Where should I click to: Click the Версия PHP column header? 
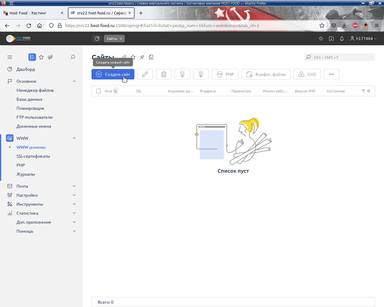(305, 91)
